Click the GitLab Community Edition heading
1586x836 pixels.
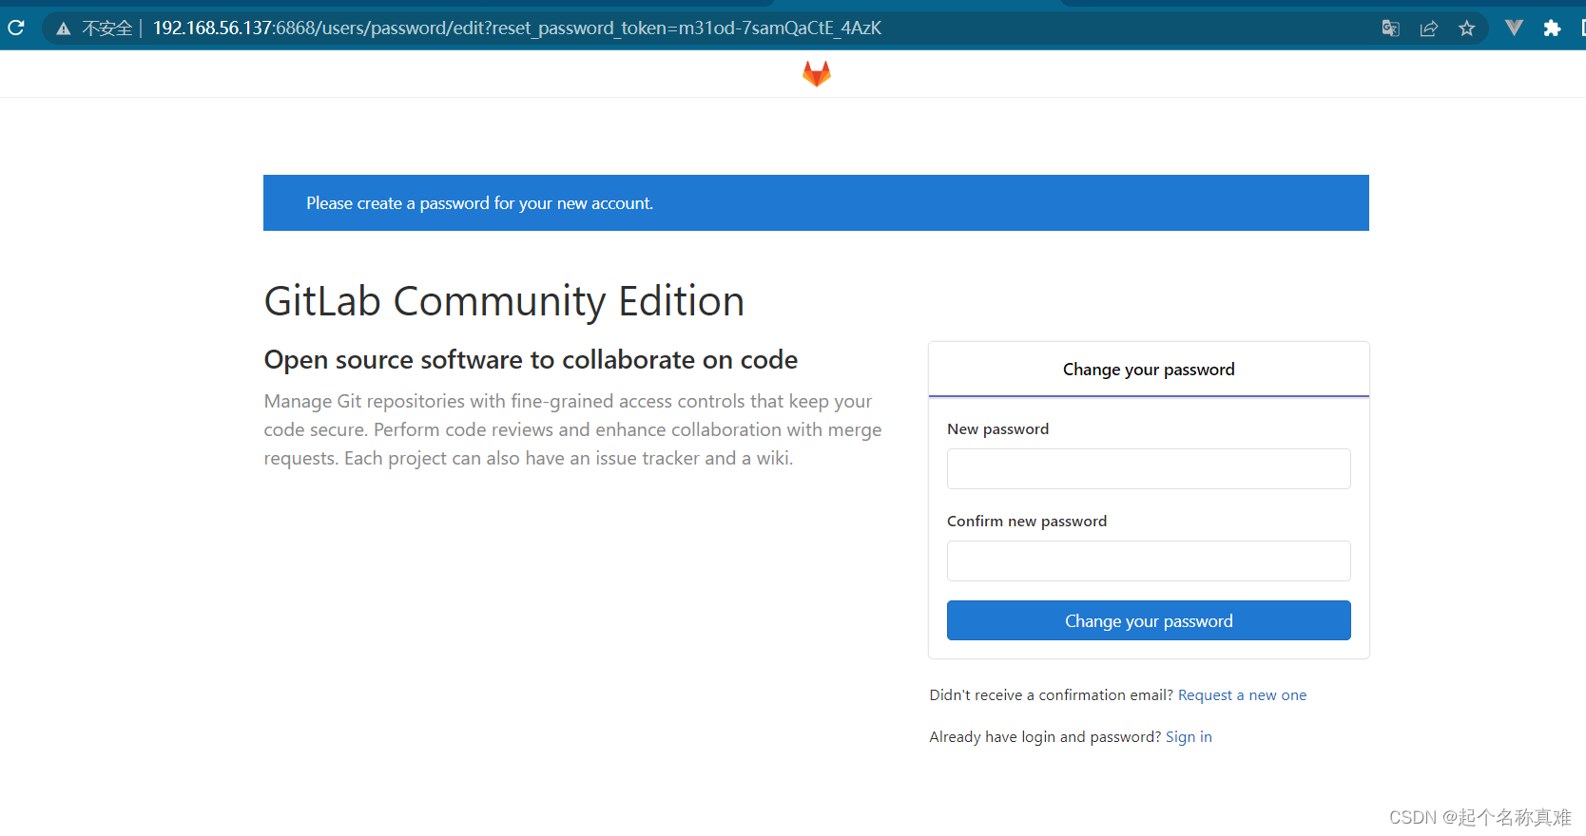[504, 301]
